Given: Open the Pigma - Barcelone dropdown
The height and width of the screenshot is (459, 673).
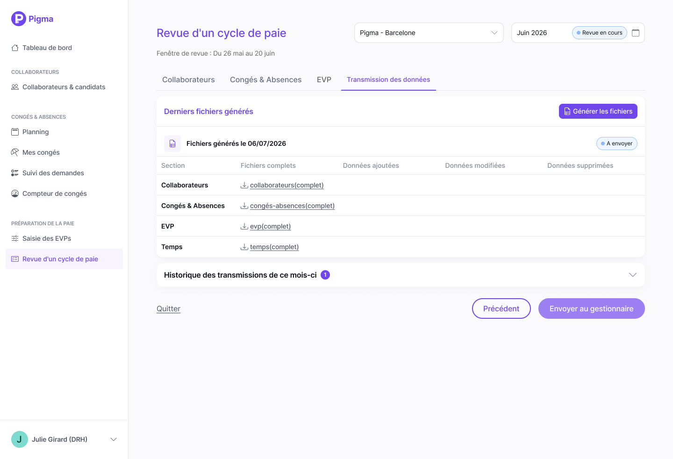Looking at the screenshot, I should click(x=429, y=33).
